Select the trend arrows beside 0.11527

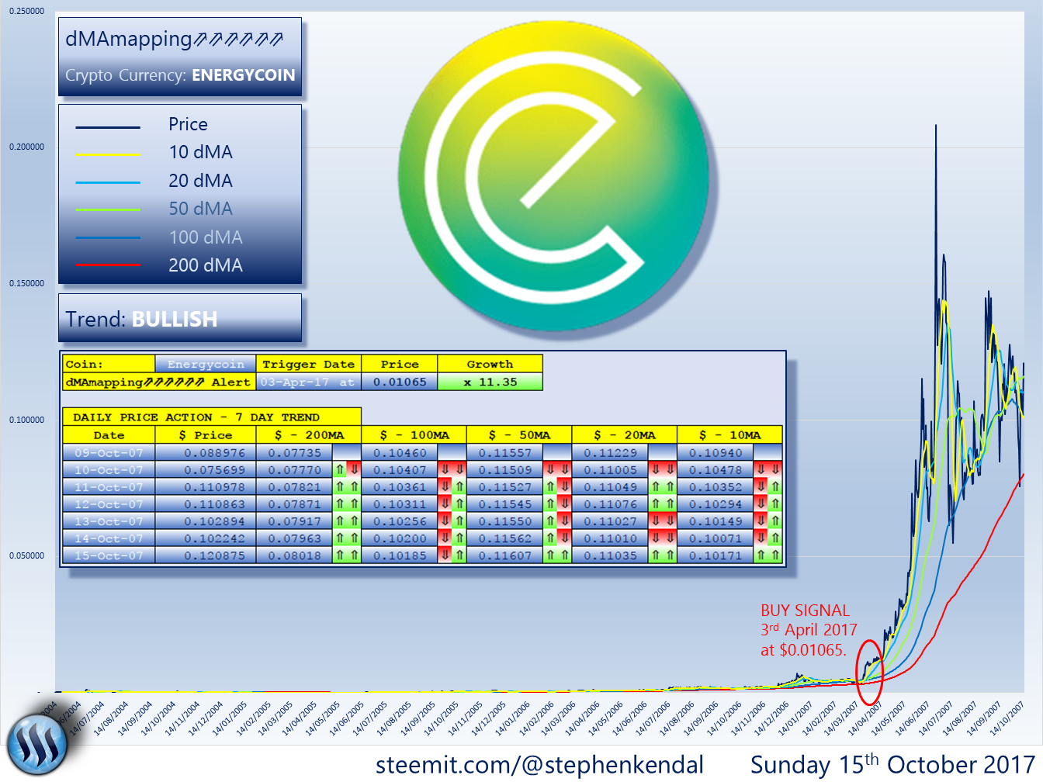[x=557, y=486]
